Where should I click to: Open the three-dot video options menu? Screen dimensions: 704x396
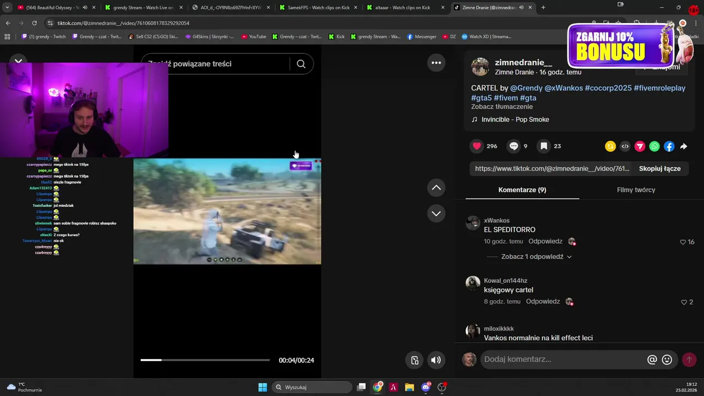click(436, 63)
